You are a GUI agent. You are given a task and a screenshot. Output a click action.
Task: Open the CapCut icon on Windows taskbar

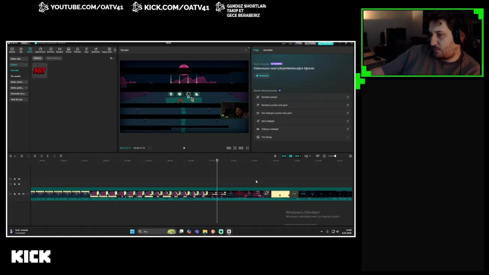(x=229, y=231)
